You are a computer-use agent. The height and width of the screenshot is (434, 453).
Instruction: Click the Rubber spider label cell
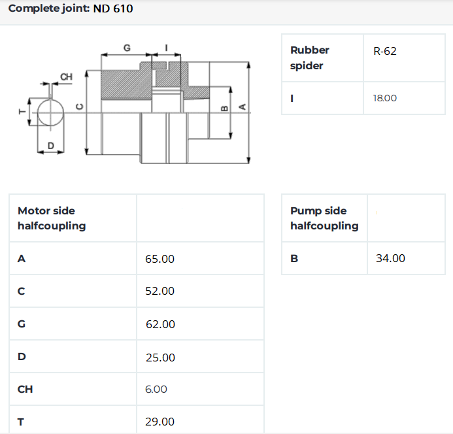(322, 58)
